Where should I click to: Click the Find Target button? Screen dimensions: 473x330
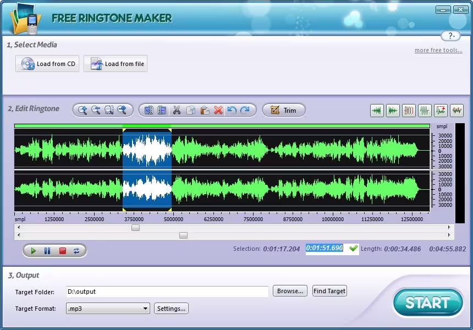329,291
